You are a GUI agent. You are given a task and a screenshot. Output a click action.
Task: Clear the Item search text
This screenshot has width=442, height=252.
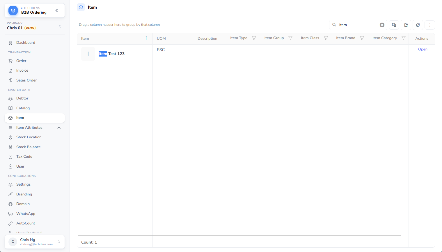382,25
